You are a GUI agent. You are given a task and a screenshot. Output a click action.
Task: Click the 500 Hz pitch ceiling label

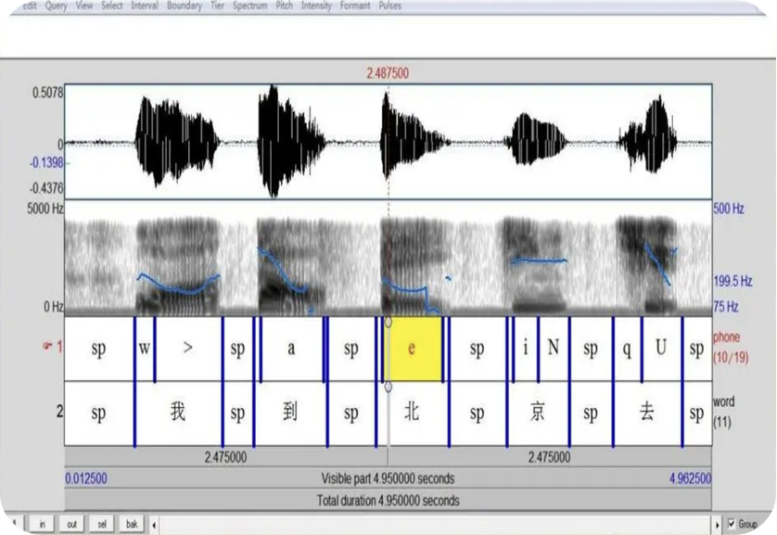729,209
